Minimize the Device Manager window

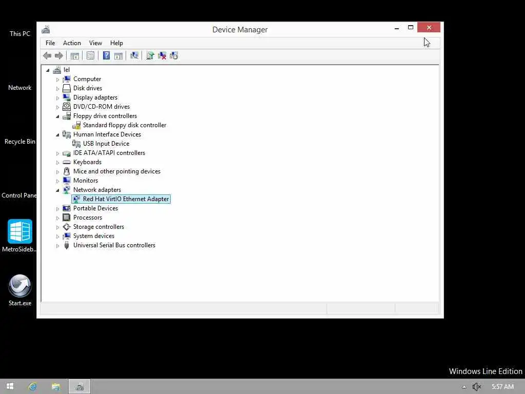[x=397, y=28]
